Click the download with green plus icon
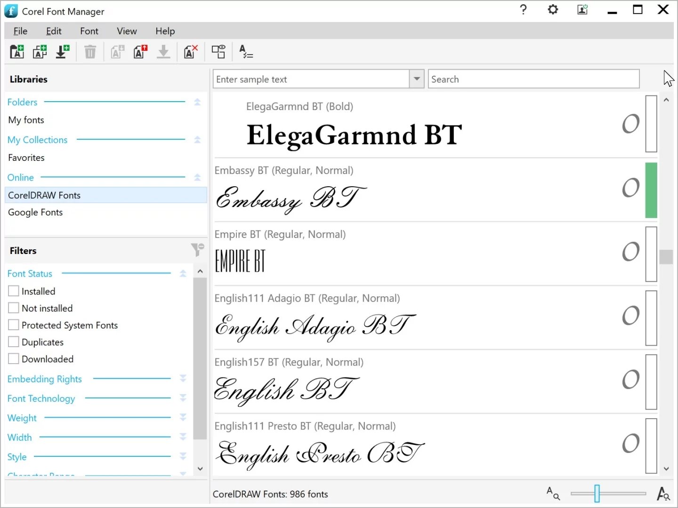 pyautogui.click(x=62, y=51)
